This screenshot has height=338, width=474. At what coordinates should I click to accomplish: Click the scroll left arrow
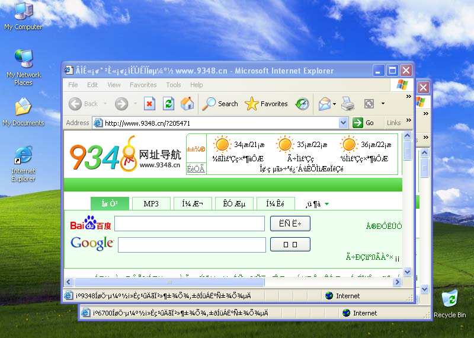[69, 282]
